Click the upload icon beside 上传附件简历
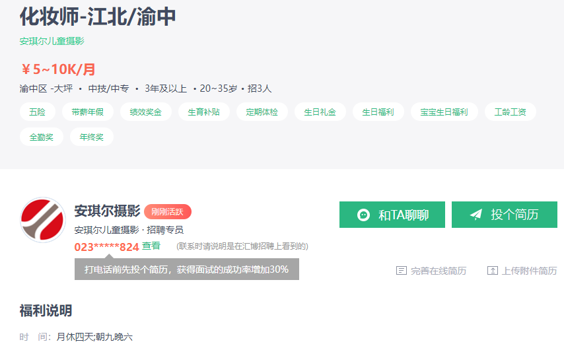Screen dimensions: 564x352 (493, 270)
